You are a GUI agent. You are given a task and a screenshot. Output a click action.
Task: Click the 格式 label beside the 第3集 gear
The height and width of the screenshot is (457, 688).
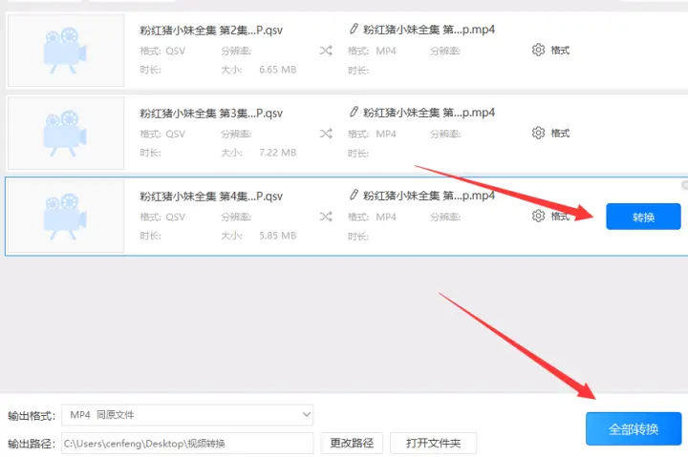pos(560,134)
